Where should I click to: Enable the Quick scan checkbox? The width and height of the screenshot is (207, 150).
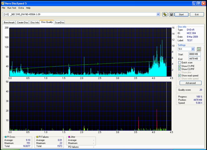click(x=179, y=63)
